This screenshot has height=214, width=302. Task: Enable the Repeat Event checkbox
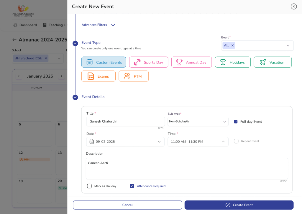(x=236, y=141)
